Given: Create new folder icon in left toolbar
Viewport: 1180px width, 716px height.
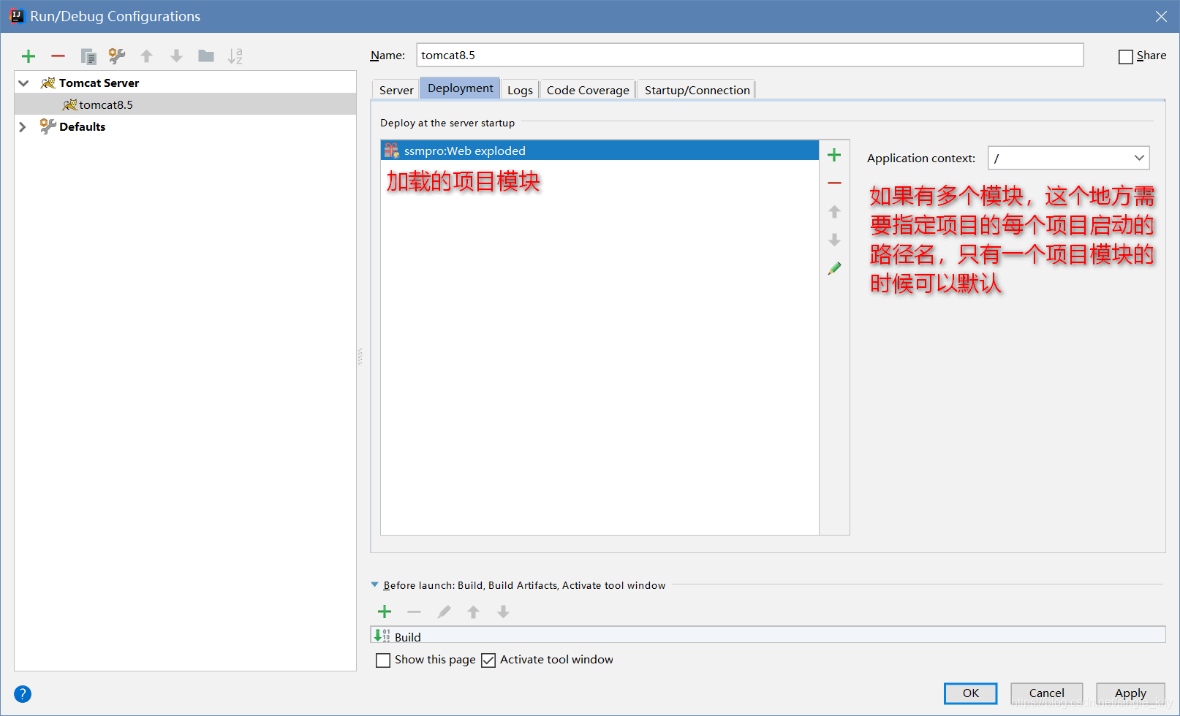Looking at the screenshot, I should (206, 56).
